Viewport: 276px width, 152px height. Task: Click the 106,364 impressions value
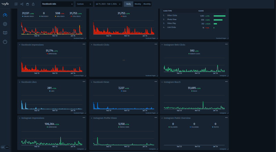[49, 124]
